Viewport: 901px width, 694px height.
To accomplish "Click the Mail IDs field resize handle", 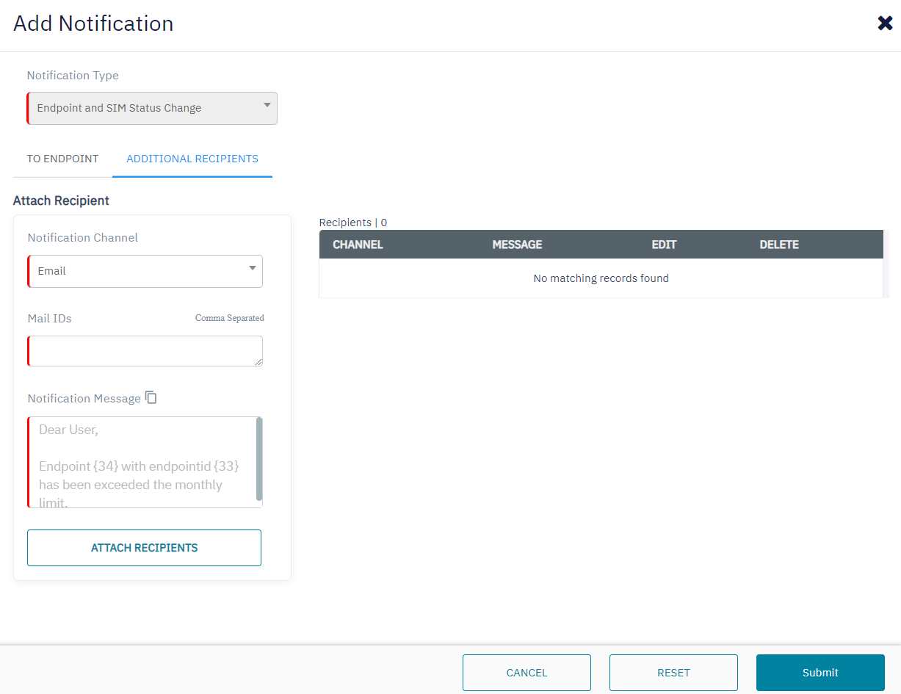I will click(x=258, y=362).
